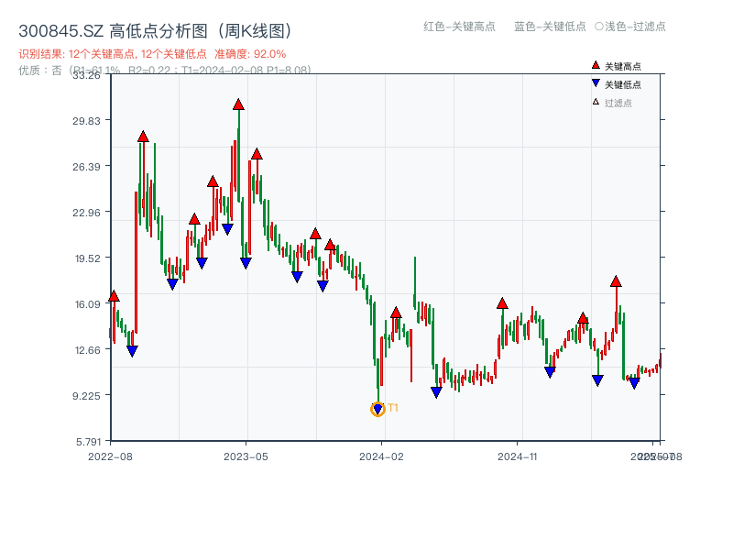Select the orange-circled T1 bottom marker
Screen dimensions: 733x550
pyautogui.click(x=377, y=408)
